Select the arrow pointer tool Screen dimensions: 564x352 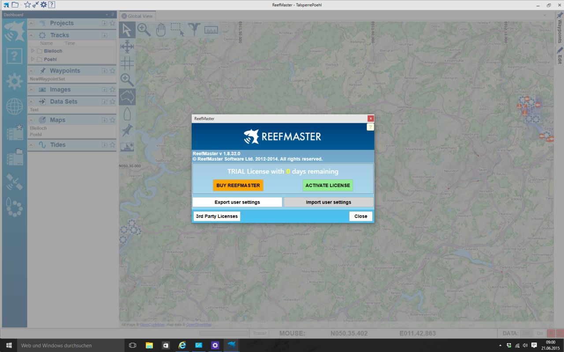coord(127,30)
